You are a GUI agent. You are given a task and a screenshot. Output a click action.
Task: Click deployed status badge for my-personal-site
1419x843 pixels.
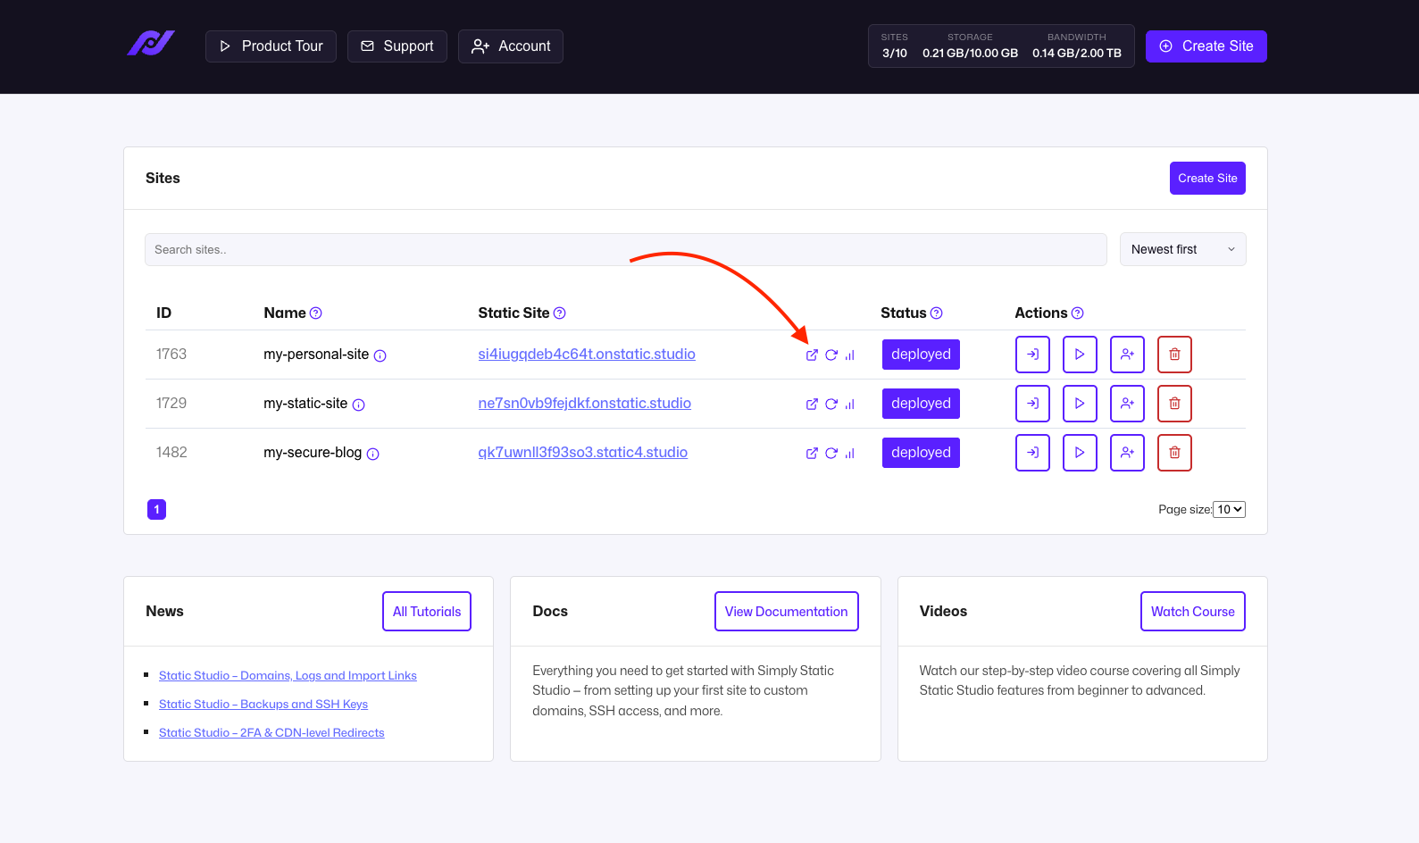tap(921, 355)
